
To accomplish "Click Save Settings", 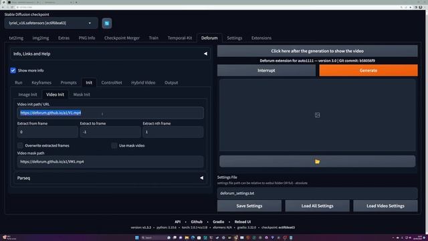I will click(249, 206).
